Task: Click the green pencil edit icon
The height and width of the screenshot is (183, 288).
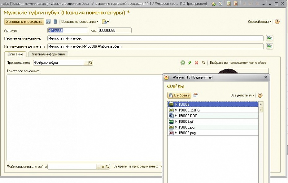Action: click(190, 63)
